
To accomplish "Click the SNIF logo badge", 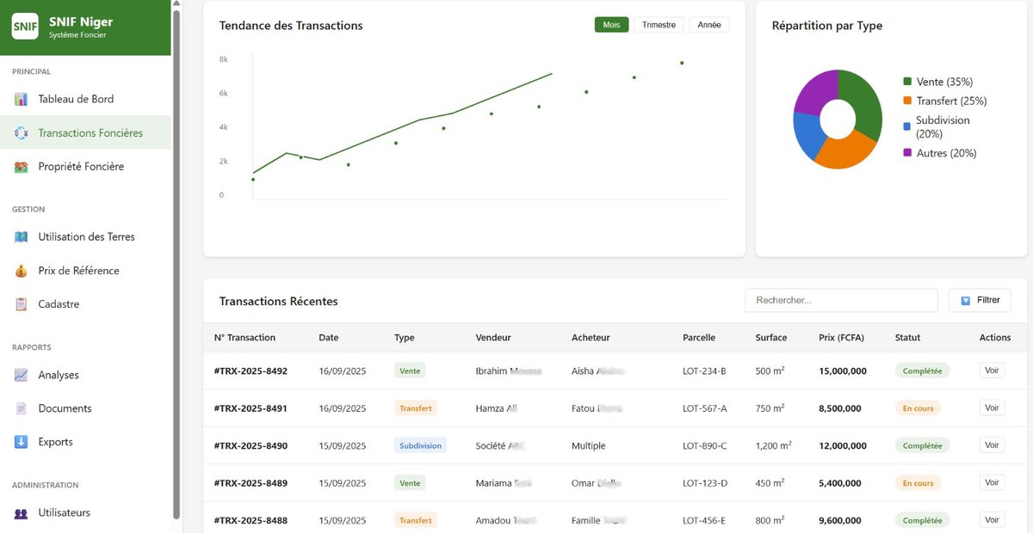I will (25, 27).
